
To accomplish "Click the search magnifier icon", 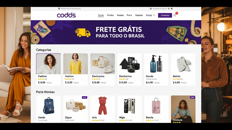I will point(175,15).
